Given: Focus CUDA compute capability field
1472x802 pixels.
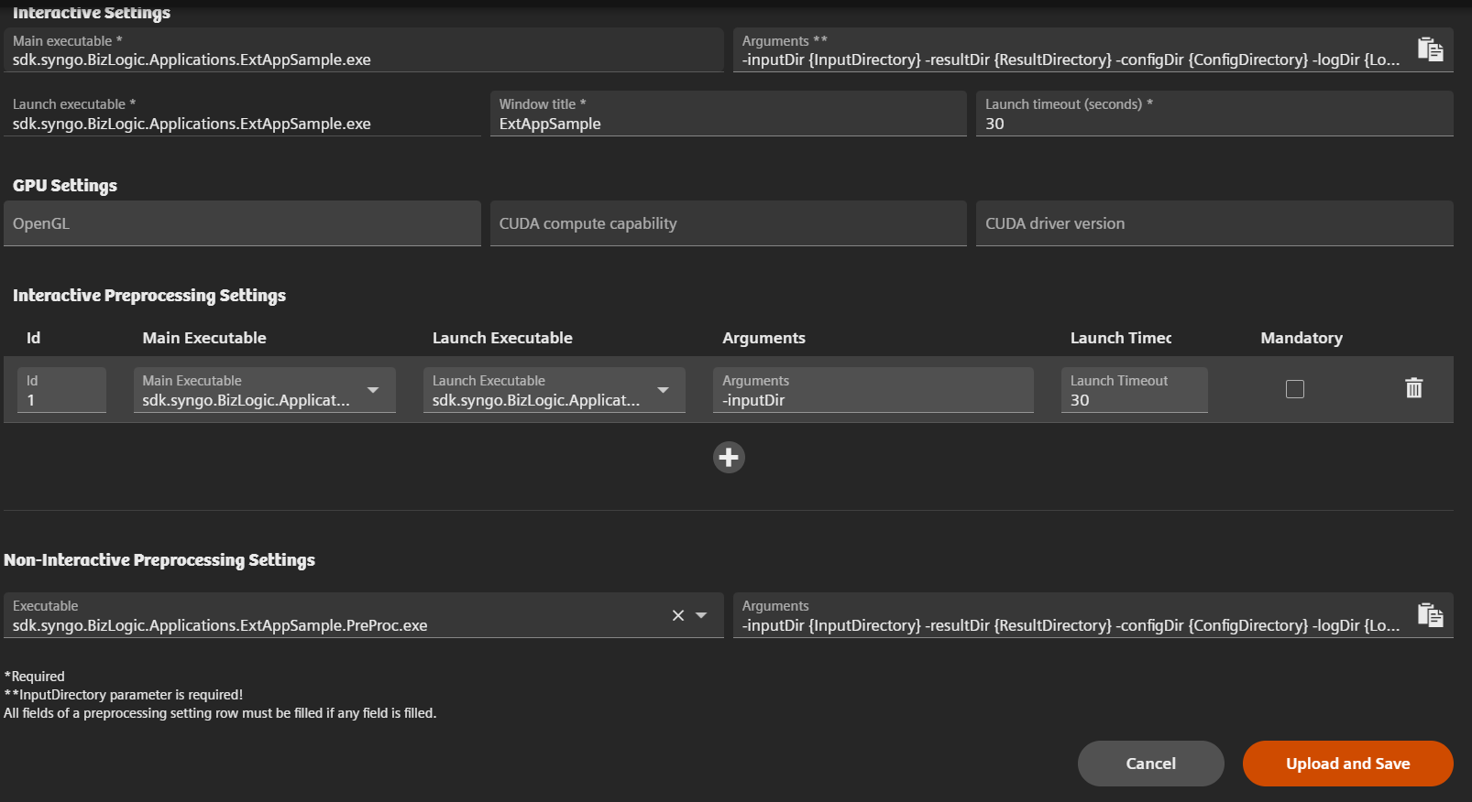Looking at the screenshot, I should point(728,223).
